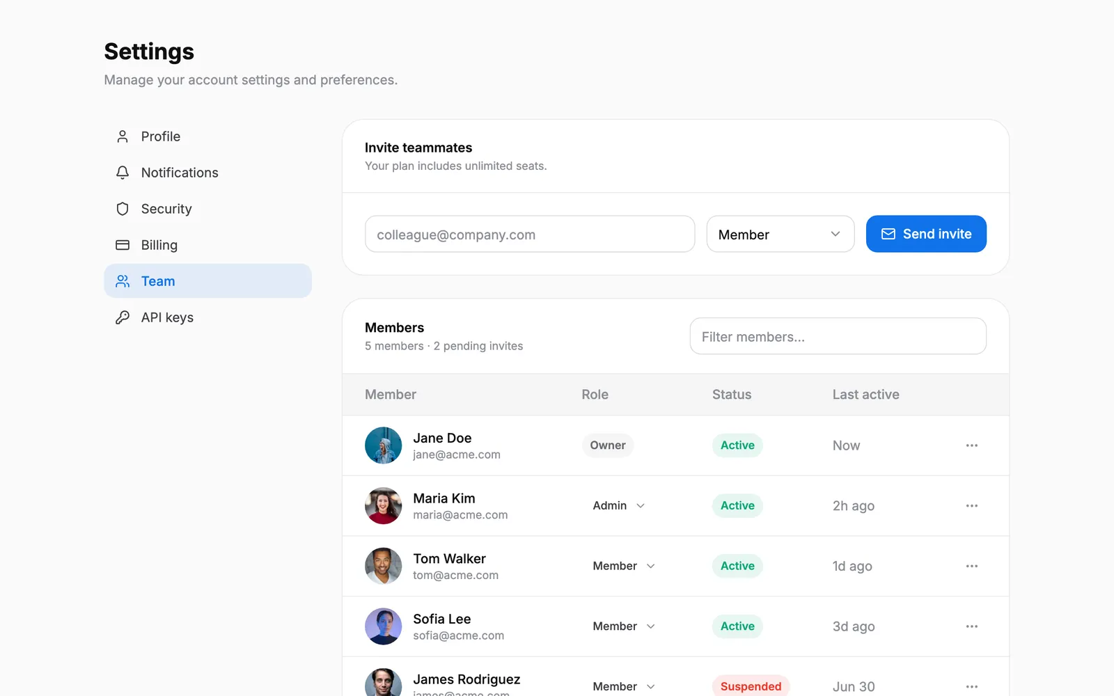Click the tom@acme.com email text
Viewport: 1114px width, 696px height.
coord(456,576)
